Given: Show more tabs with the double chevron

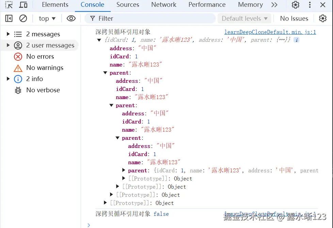Looking at the screenshot, I should point(274,5).
